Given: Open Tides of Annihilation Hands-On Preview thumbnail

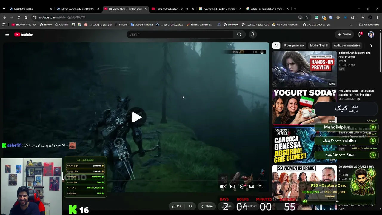Looking at the screenshot, I should 305,69.
